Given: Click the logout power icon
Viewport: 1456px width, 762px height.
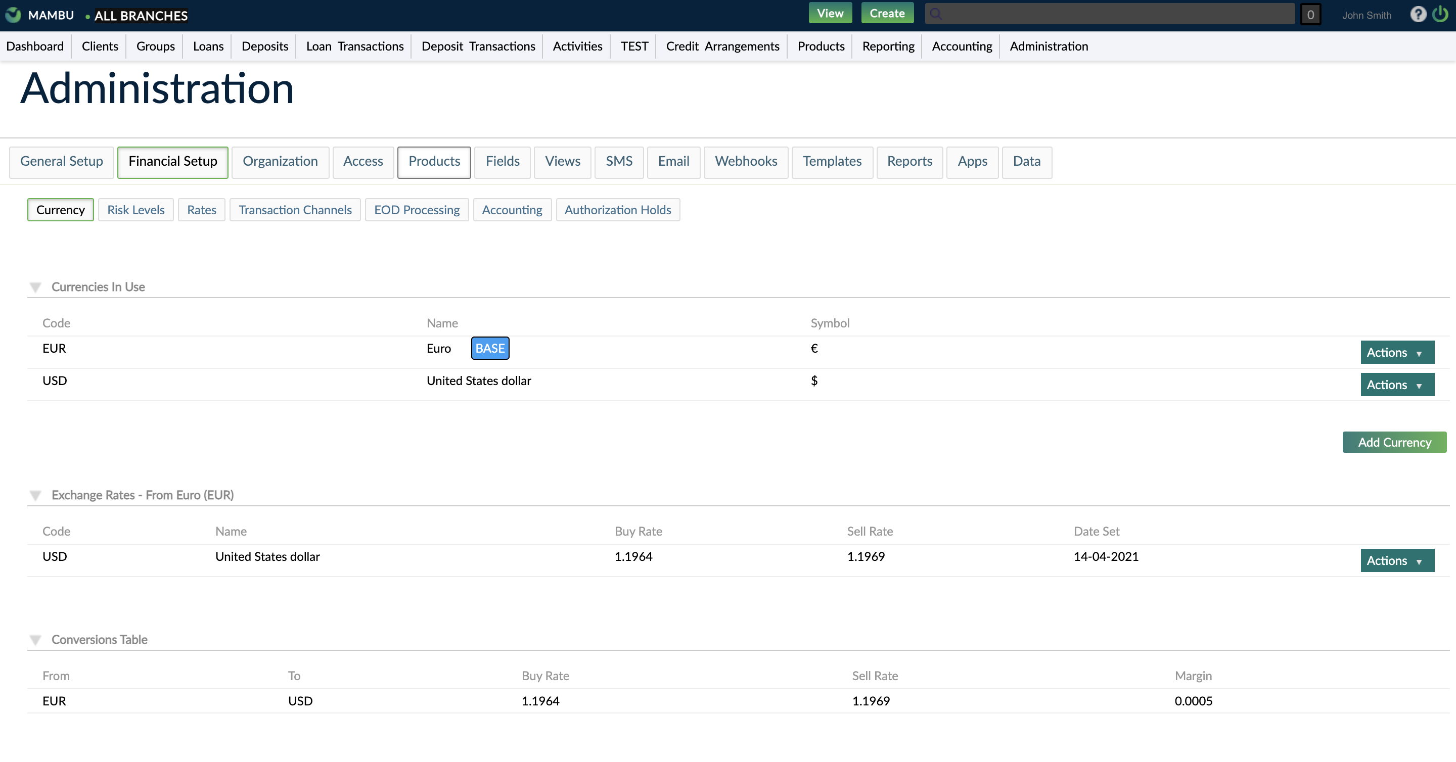Looking at the screenshot, I should (1440, 15).
